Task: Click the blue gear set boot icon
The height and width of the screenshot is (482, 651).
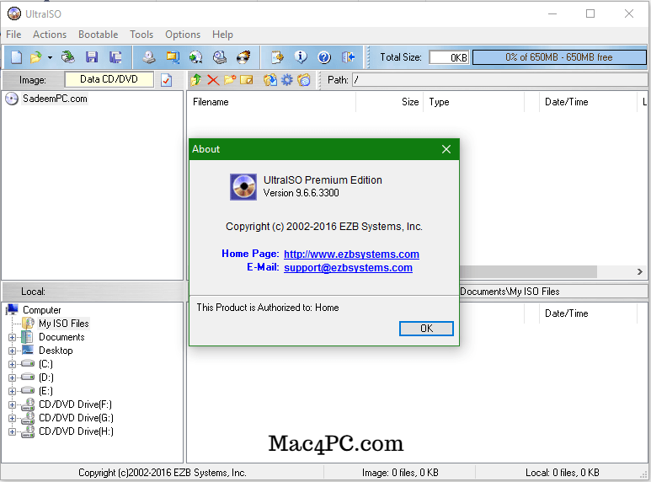Action: [287, 79]
